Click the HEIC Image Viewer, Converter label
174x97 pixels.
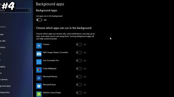click(55, 52)
